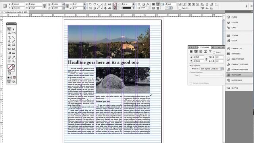Click Rotate 90° Clockwise in Control panel
This screenshot has height=143, width=254.
[90, 4]
